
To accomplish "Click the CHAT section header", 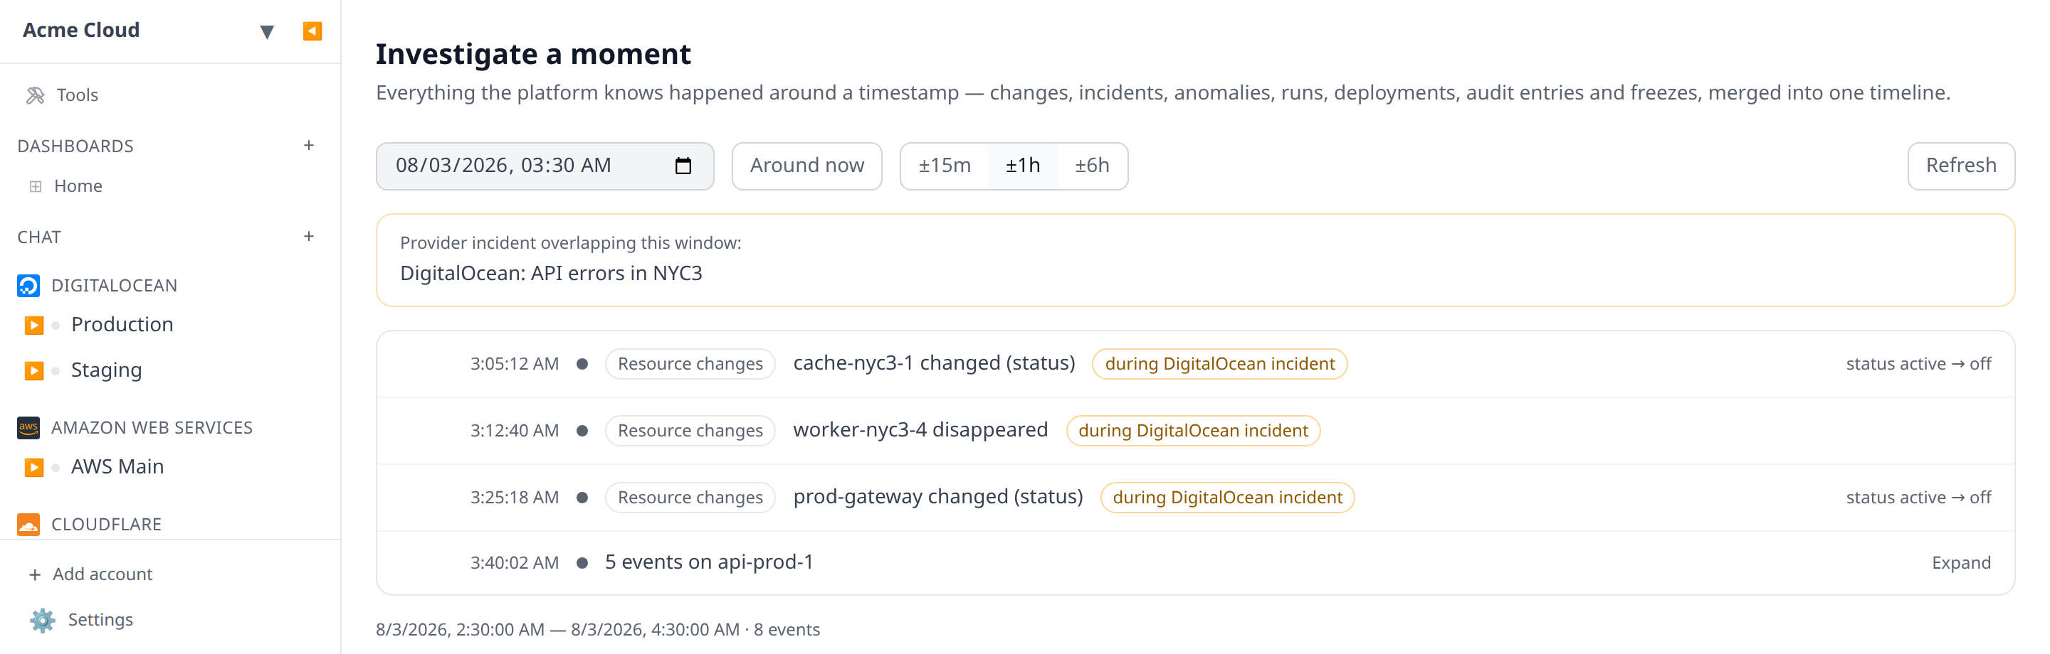I will 39,237.
